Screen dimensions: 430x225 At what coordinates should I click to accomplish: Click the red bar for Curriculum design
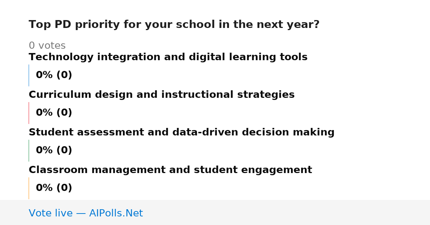29,113
